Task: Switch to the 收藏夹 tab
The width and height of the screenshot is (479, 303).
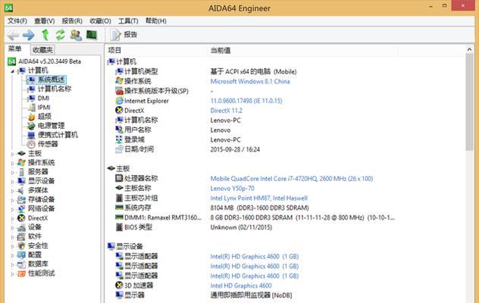Action: tap(42, 50)
